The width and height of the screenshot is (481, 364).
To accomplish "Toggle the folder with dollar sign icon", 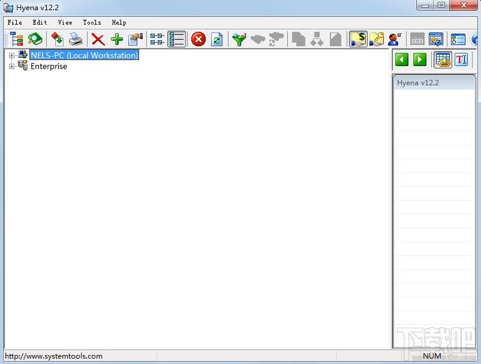I will [x=358, y=39].
